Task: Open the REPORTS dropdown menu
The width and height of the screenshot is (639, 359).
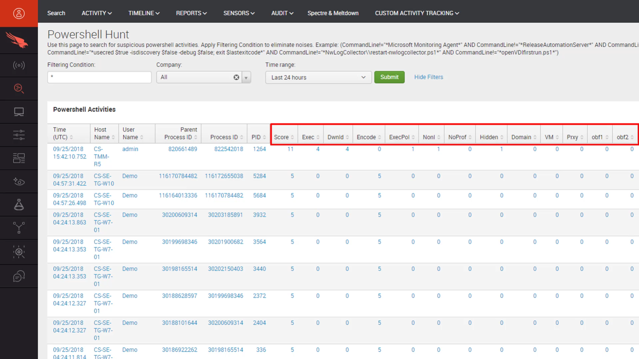Action: (191, 13)
